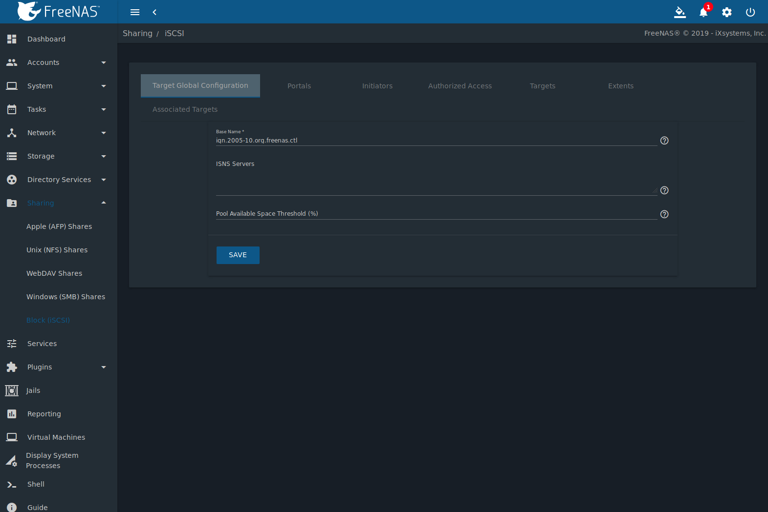Open Unix (NFS) Shares
The image size is (768, 512).
(x=57, y=250)
